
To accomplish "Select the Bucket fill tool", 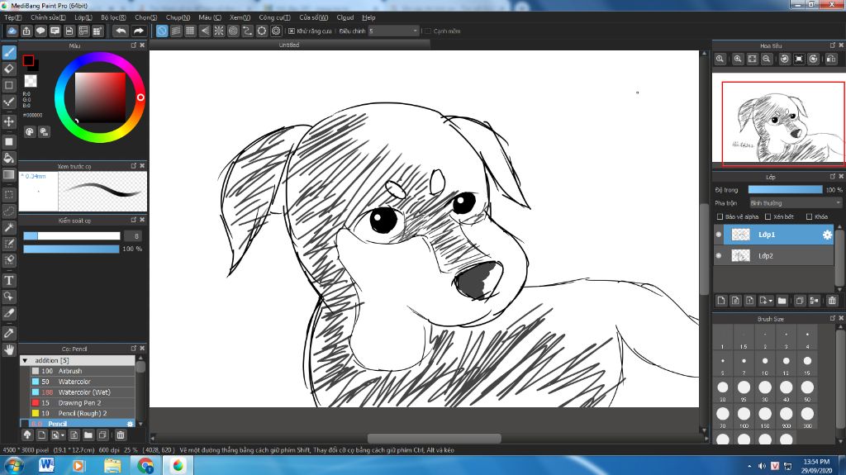I will click(x=9, y=159).
